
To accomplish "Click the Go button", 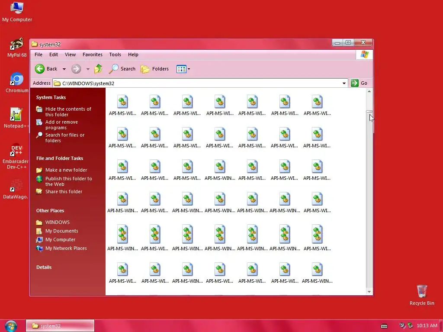I will coord(359,83).
